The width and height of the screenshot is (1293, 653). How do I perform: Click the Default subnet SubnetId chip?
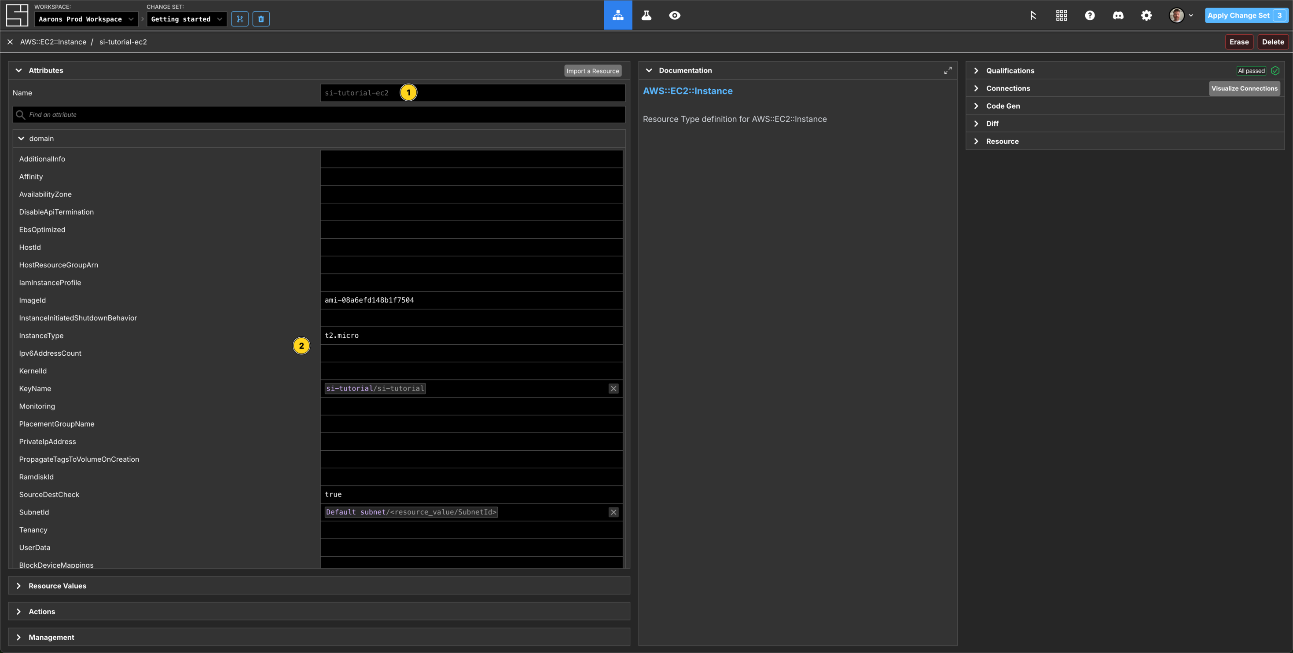(x=411, y=512)
